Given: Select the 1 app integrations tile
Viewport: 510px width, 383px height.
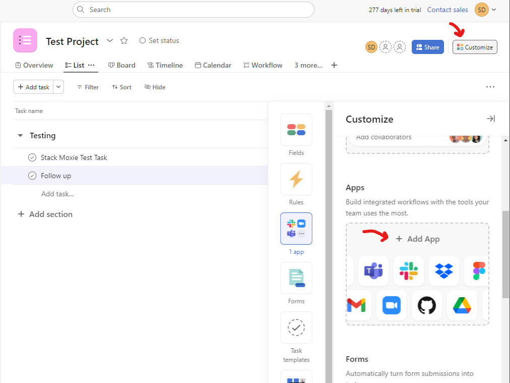Looking at the screenshot, I should (x=296, y=229).
